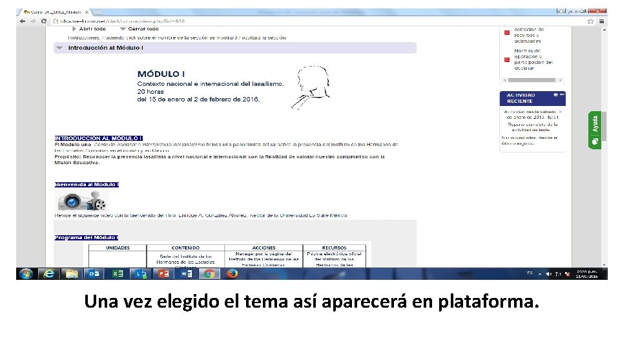The width and height of the screenshot is (620, 349).
Task: Open the green Ayuda help tab
Action: pyautogui.click(x=595, y=130)
